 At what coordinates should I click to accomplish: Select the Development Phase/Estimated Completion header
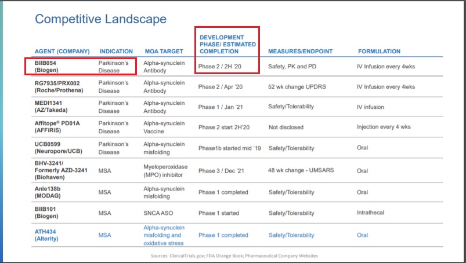point(227,45)
